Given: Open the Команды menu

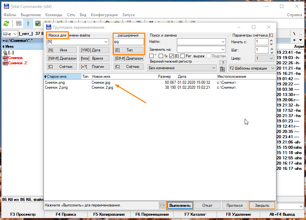Looking at the screenshot, I should (54, 15).
